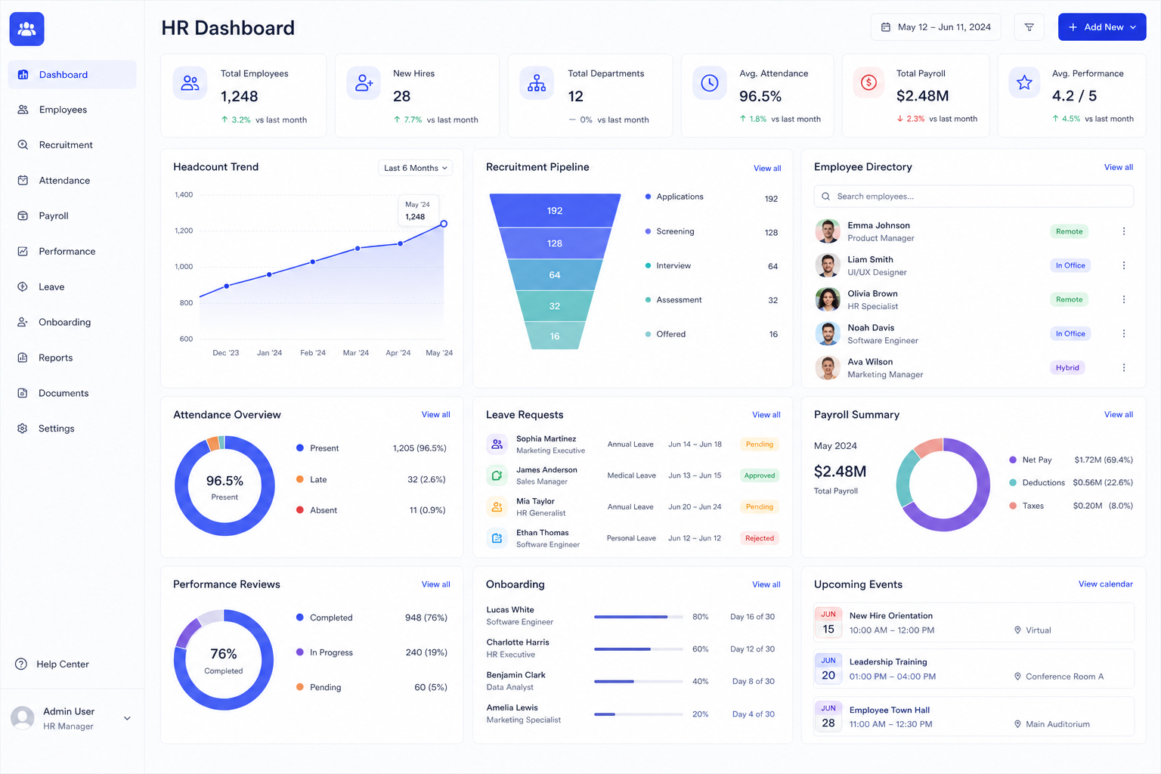The width and height of the screenshot is (1161, 774).
Task: Click Lucas White 80% progress bar
Action: point(639,617)
